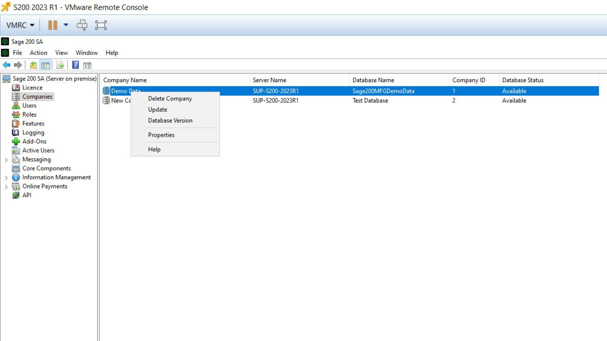Image resolution: width=607 pixels, height=341 pixels.
Task: Select the Demo Data company row
Action: click(350, 91)
